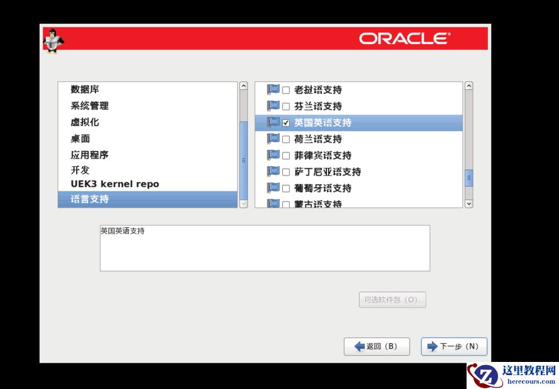Click the 菲律宾语支持 label
Screen dimensions: 559x389
pos(323,155)
